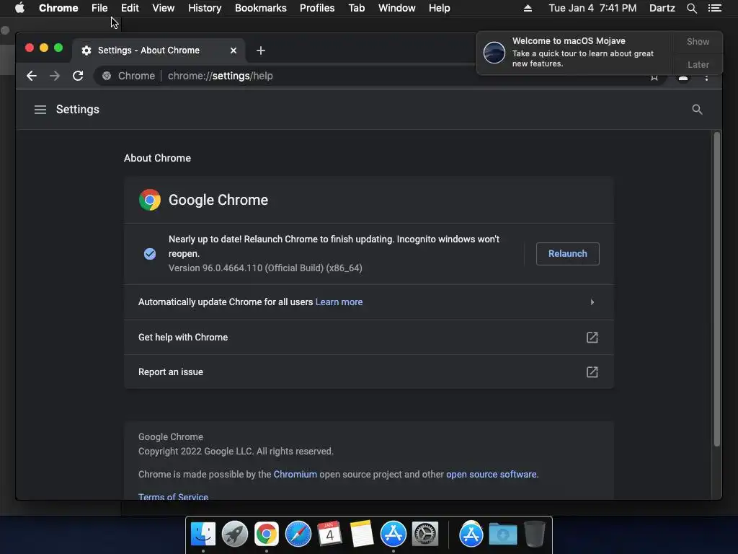Open the Settings hamburger menu

(40, 110)
